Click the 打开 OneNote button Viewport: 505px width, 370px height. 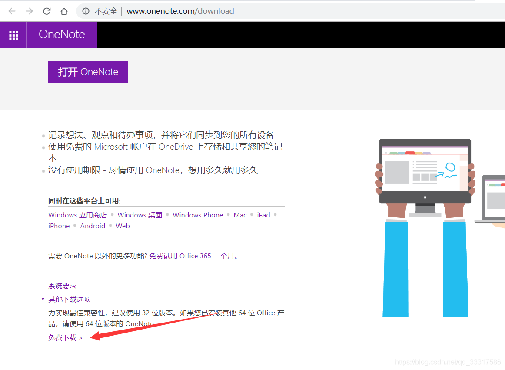(87, 72)
